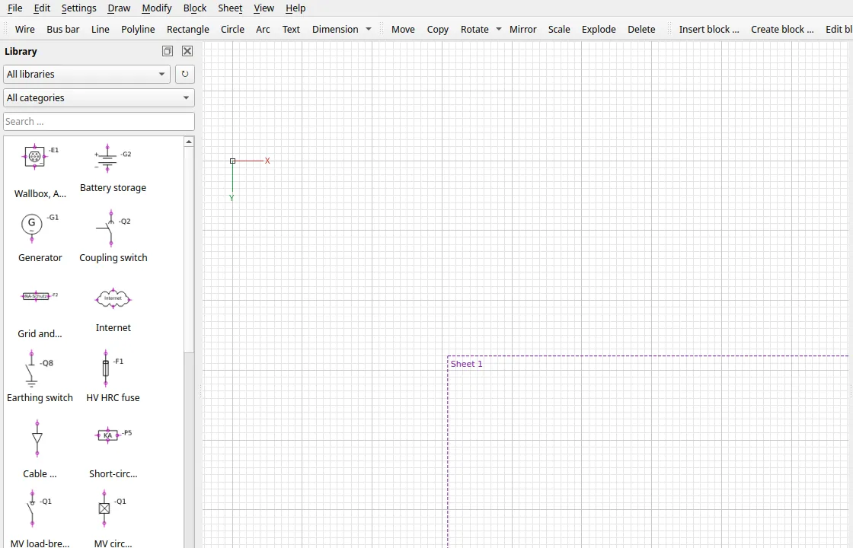Image resolution: width=853 pixels, height=548 pixels.
Task: Click the library Search field
Action: [x=99, y=121]
